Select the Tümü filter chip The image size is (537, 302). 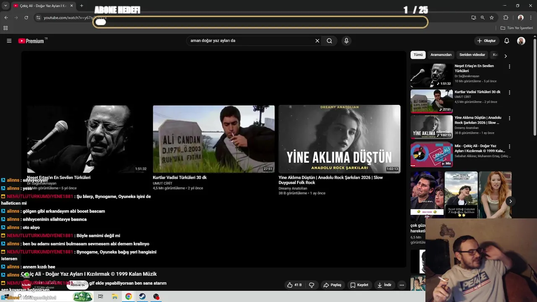tap(418, 55)
